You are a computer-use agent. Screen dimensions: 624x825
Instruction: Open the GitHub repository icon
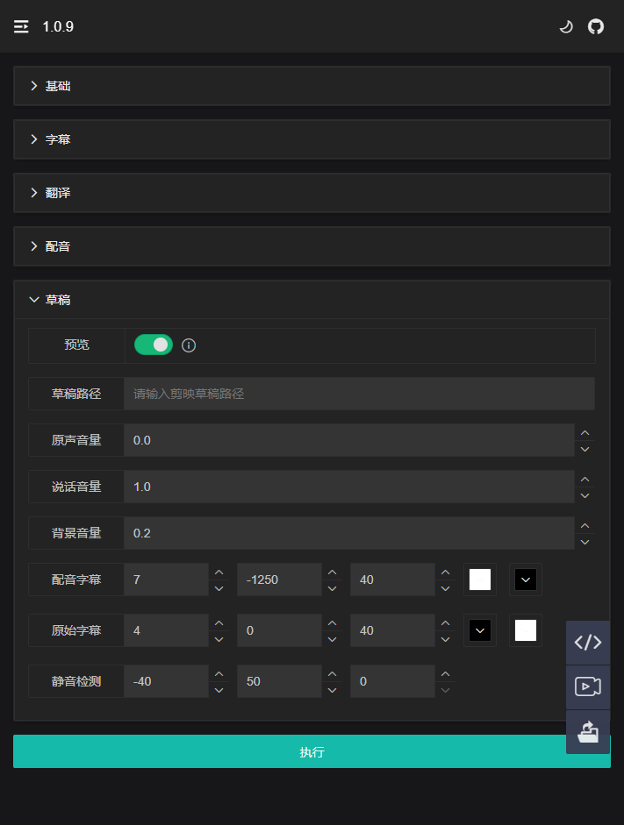point(596,26)
